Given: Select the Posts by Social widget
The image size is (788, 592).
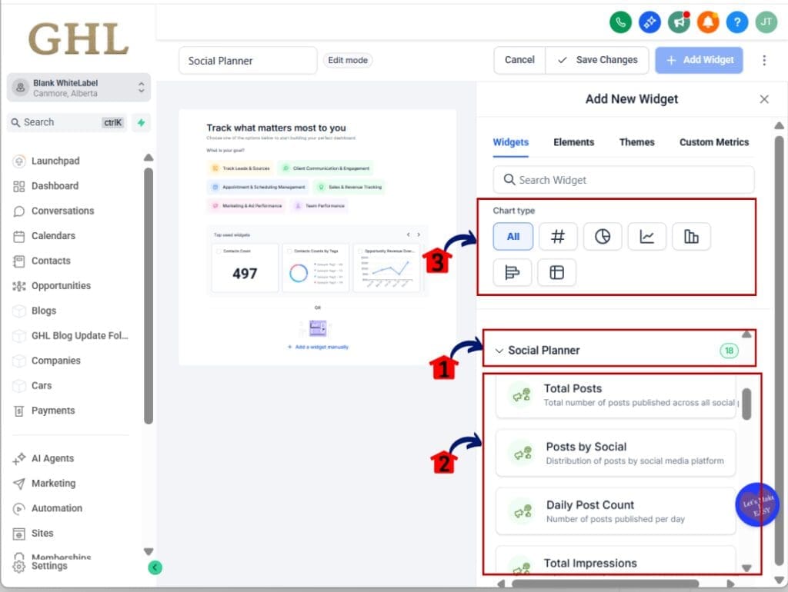Looking at the screenshot, I should click(x=616, y=453).
